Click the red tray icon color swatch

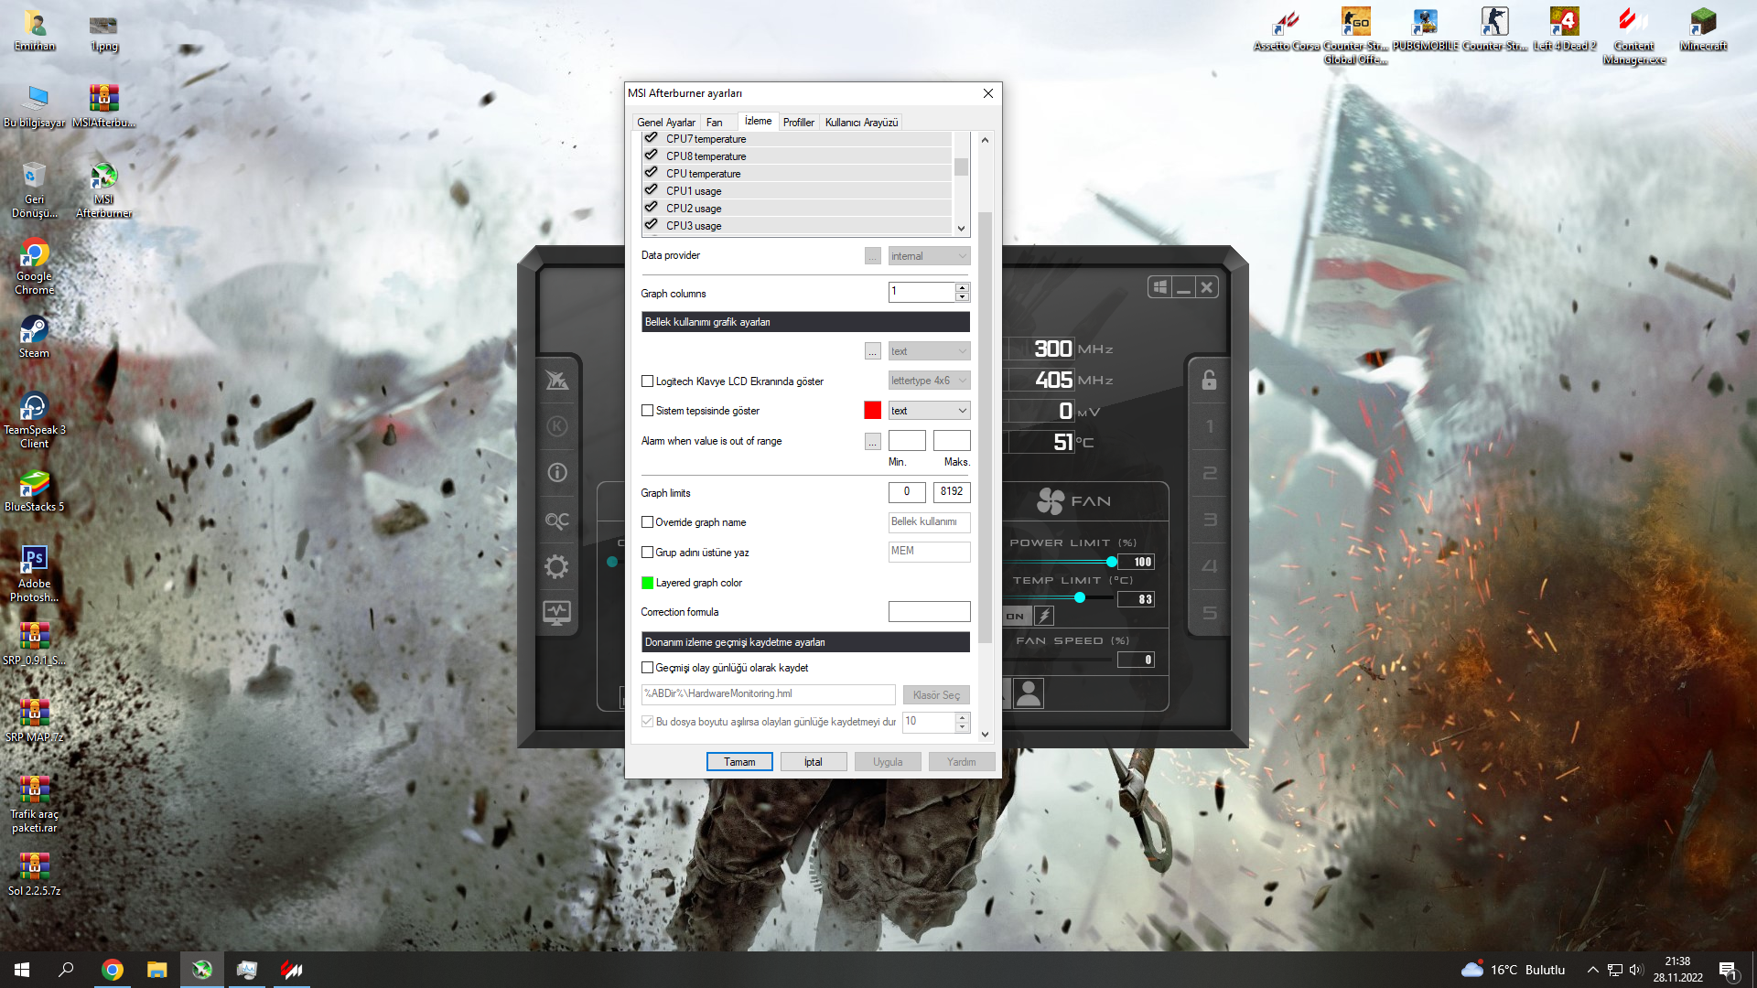pos(873,411)
